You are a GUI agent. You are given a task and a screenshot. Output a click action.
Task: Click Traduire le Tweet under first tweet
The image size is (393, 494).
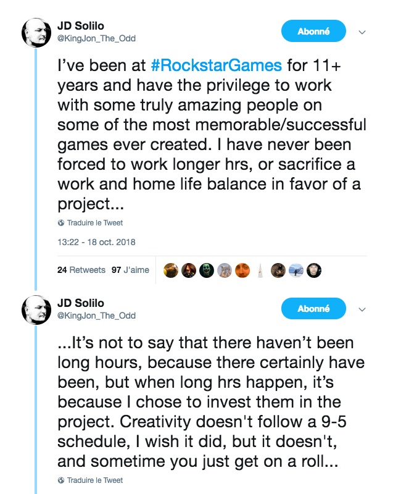(94, 222)
